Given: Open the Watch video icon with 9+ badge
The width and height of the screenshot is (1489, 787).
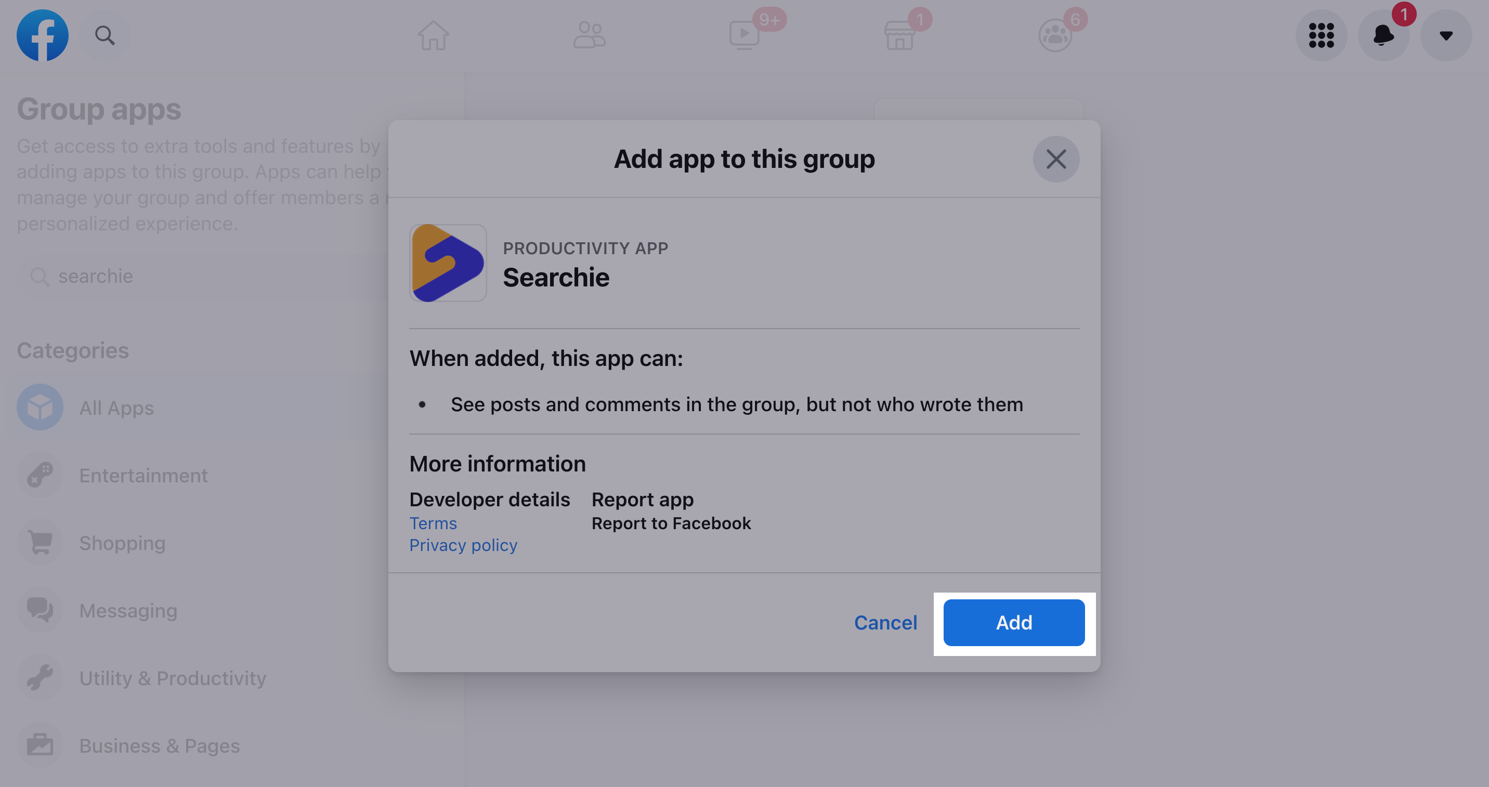Looking at the screenshot, I should coord(744,35).
